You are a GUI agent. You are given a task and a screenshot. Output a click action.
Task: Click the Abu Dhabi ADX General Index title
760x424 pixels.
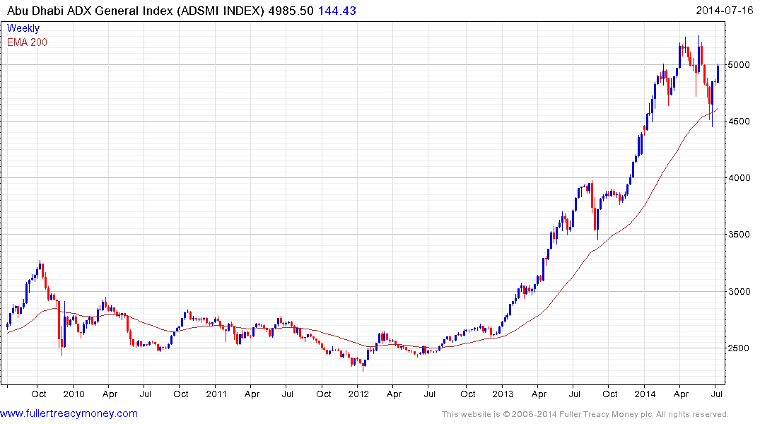point(140,11)
